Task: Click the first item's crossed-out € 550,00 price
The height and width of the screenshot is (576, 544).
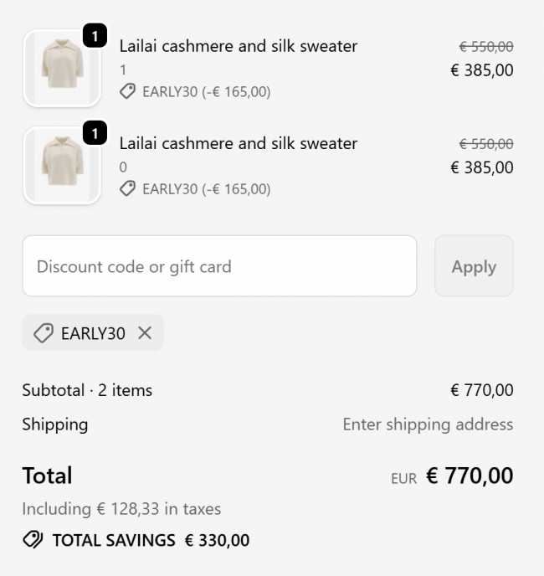Action: click(485, 47)
